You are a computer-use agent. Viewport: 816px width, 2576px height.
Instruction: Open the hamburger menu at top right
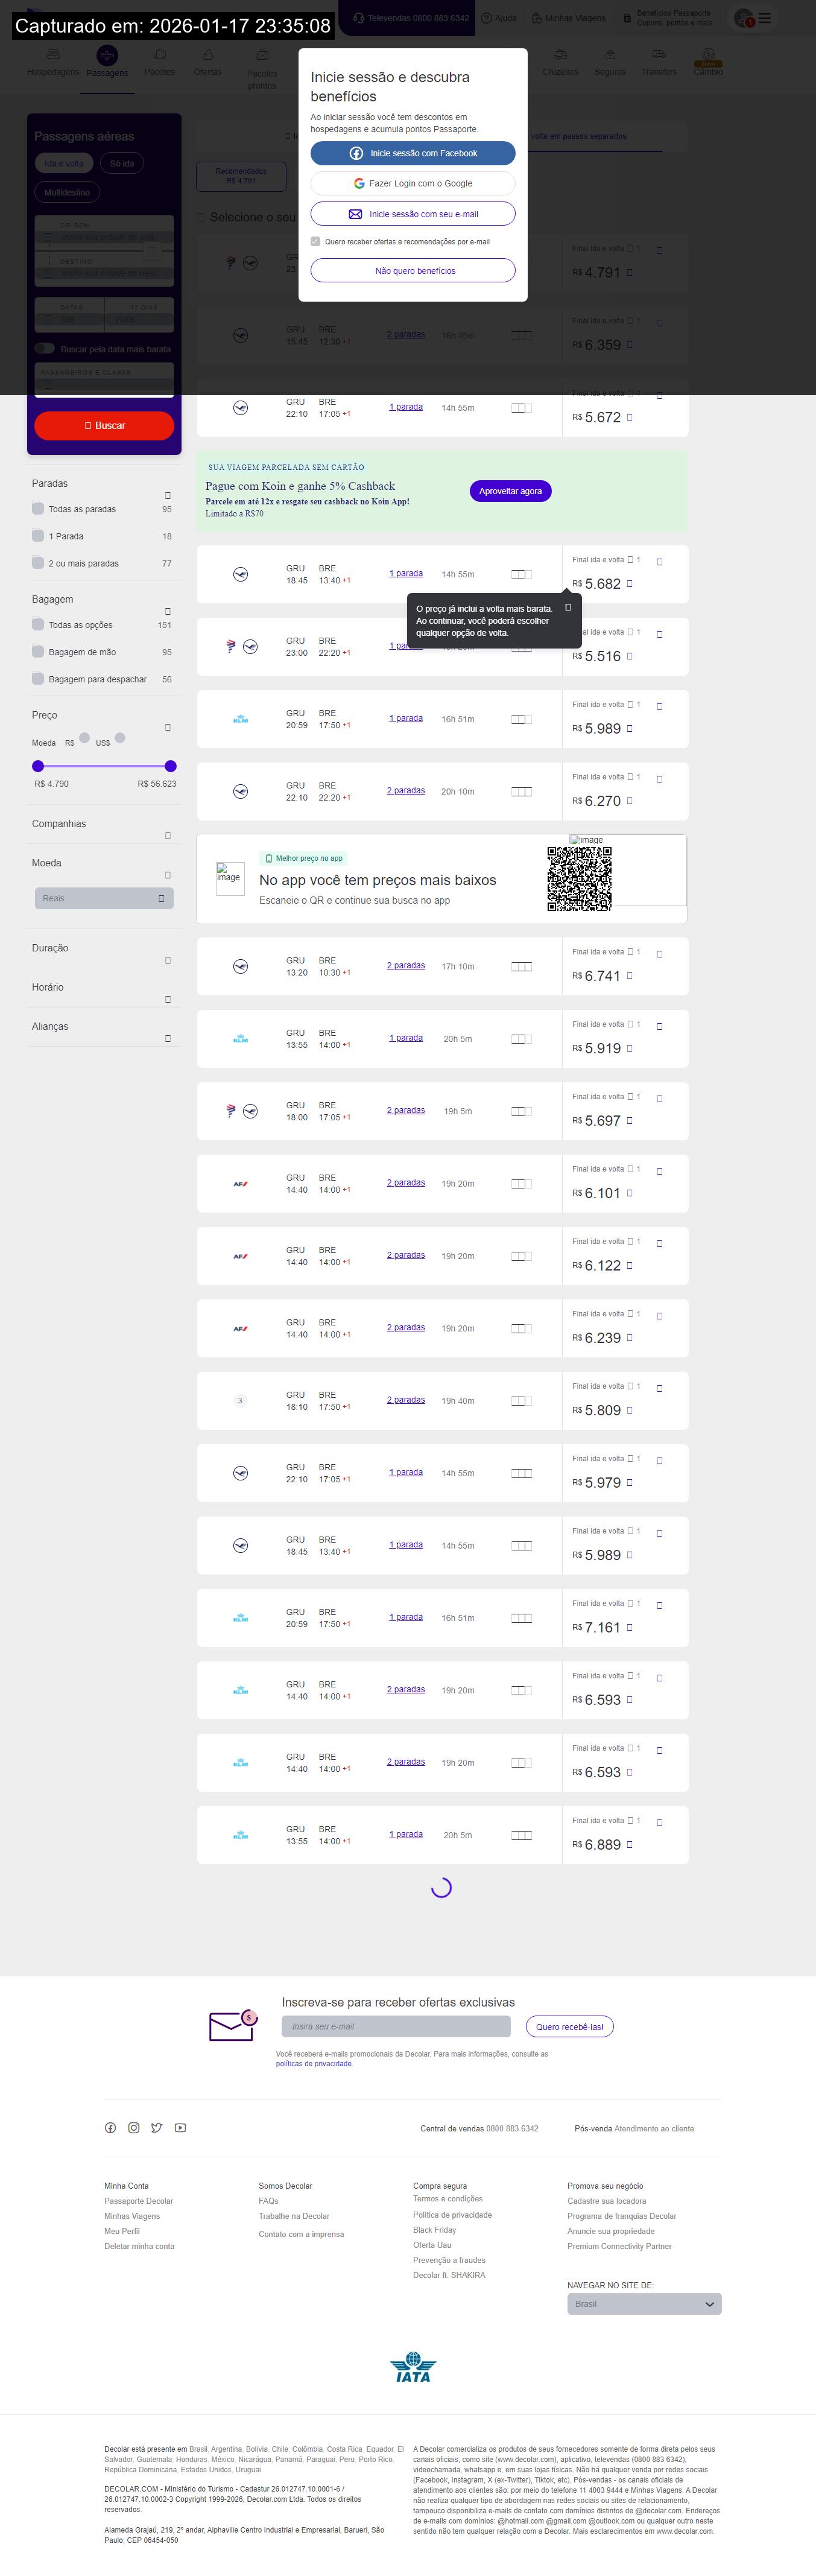coord(764,18)
